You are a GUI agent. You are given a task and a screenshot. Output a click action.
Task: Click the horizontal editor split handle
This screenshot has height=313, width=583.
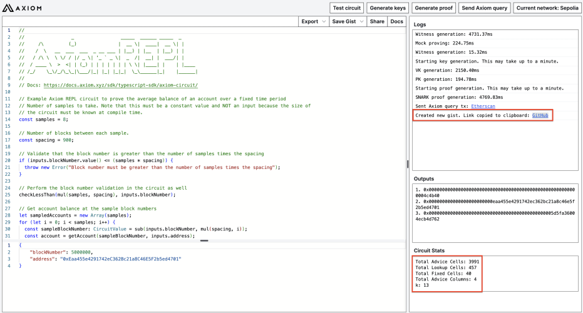[204, 240]
